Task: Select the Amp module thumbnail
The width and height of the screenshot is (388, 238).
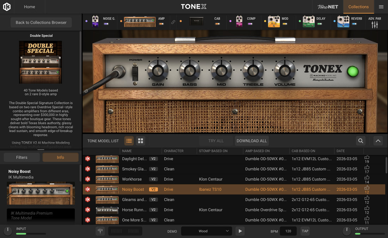Action: (x=140, y=22)
